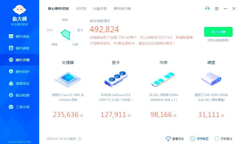
Task: Click the 235,636 processor score
Action: click(68, 115)
